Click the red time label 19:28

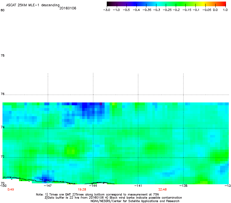coord(82,190)
